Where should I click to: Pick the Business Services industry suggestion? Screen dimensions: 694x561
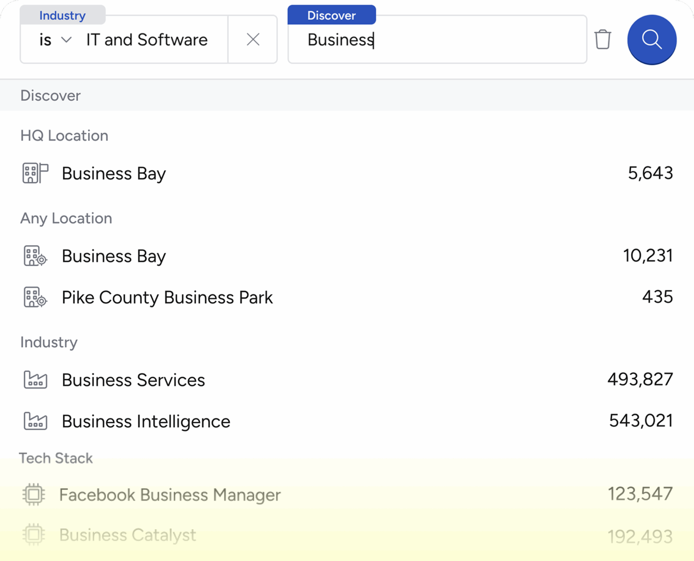pyautogui.click(x=133, y=380)
